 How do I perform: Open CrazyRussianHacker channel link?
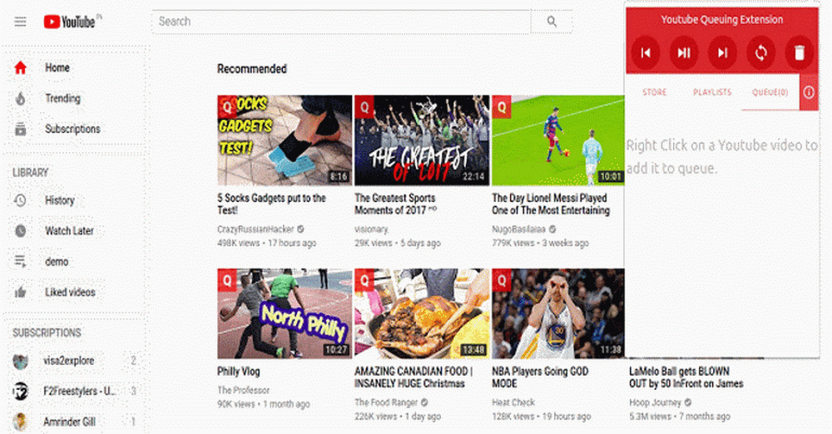(x=255, y=229)
